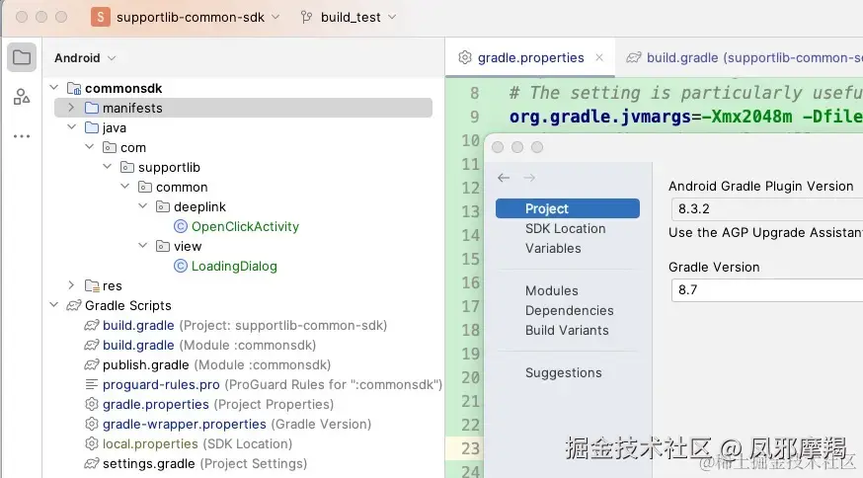The image size is (863, 478).
Task: Click the Gradle Scripts elephant icon
Action: tap(74, 305)
